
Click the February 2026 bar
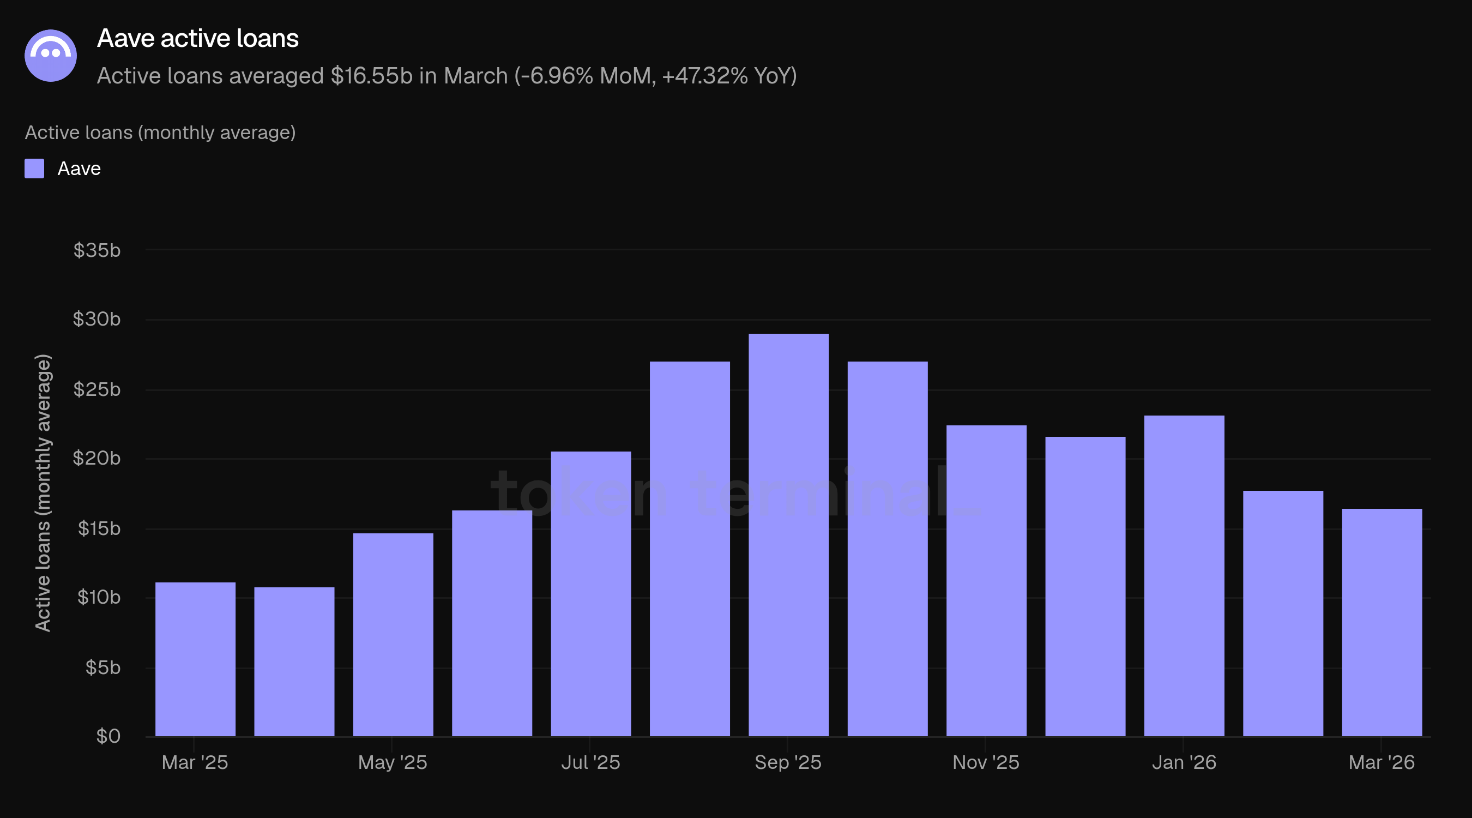(1282, 613)
